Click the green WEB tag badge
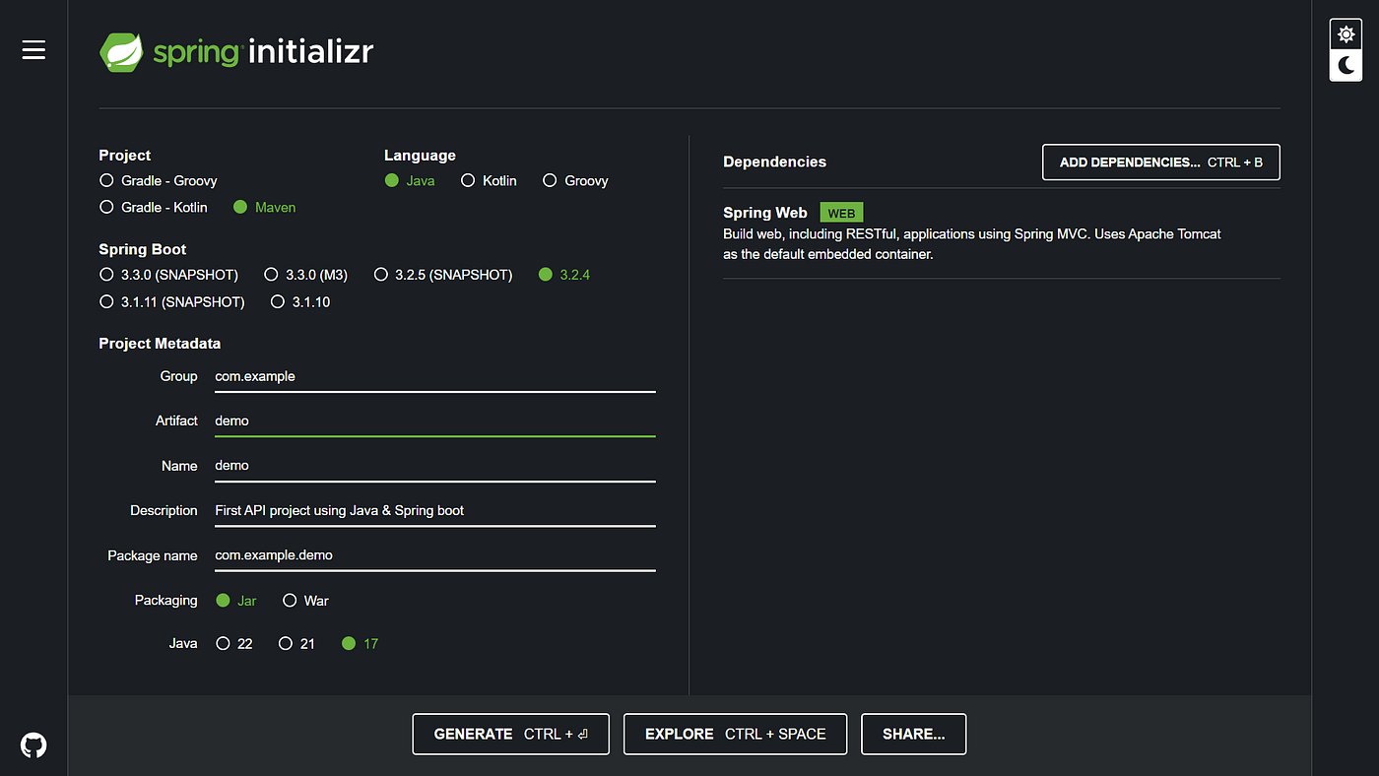This screenshot has width=1379, height=776. 841,214
